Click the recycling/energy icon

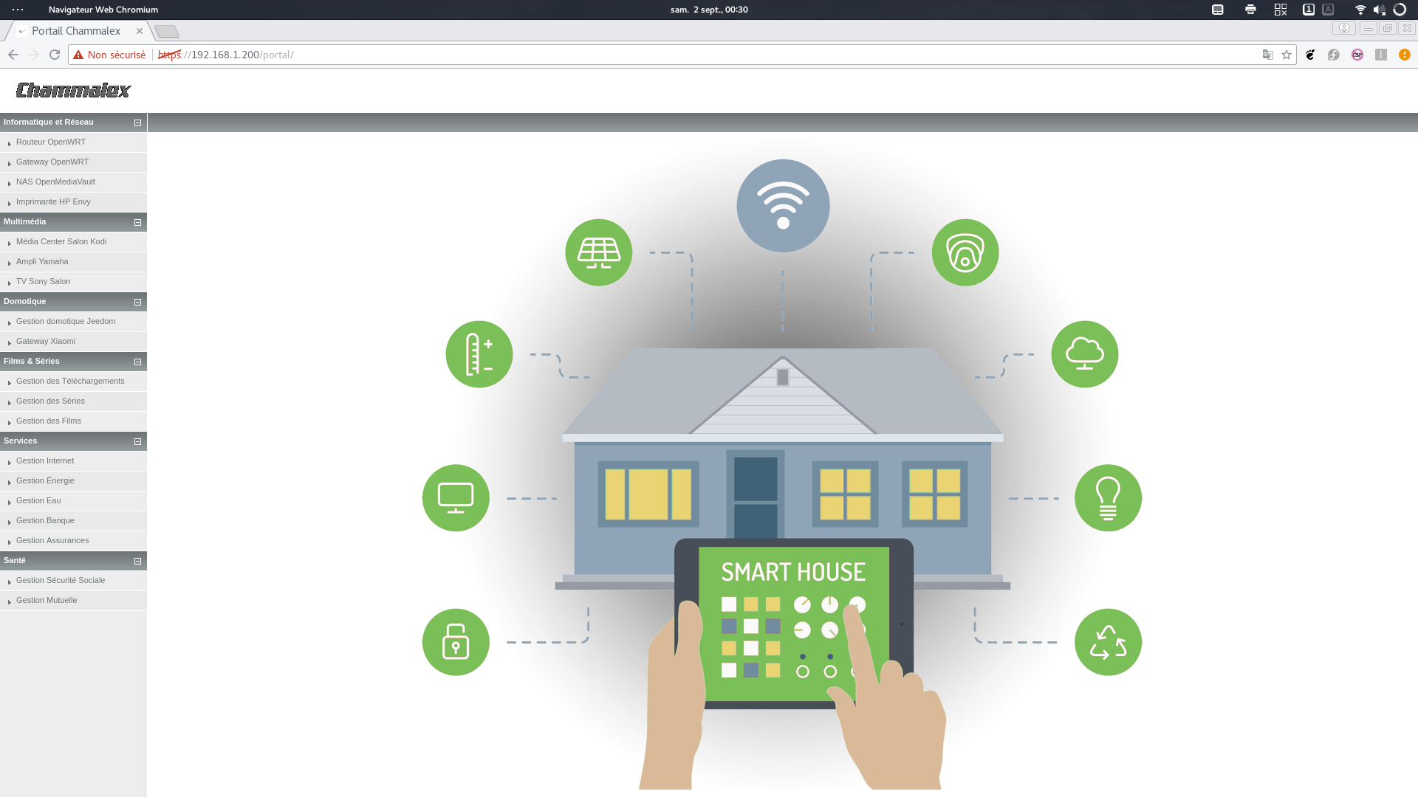(x=1107, y=642)
